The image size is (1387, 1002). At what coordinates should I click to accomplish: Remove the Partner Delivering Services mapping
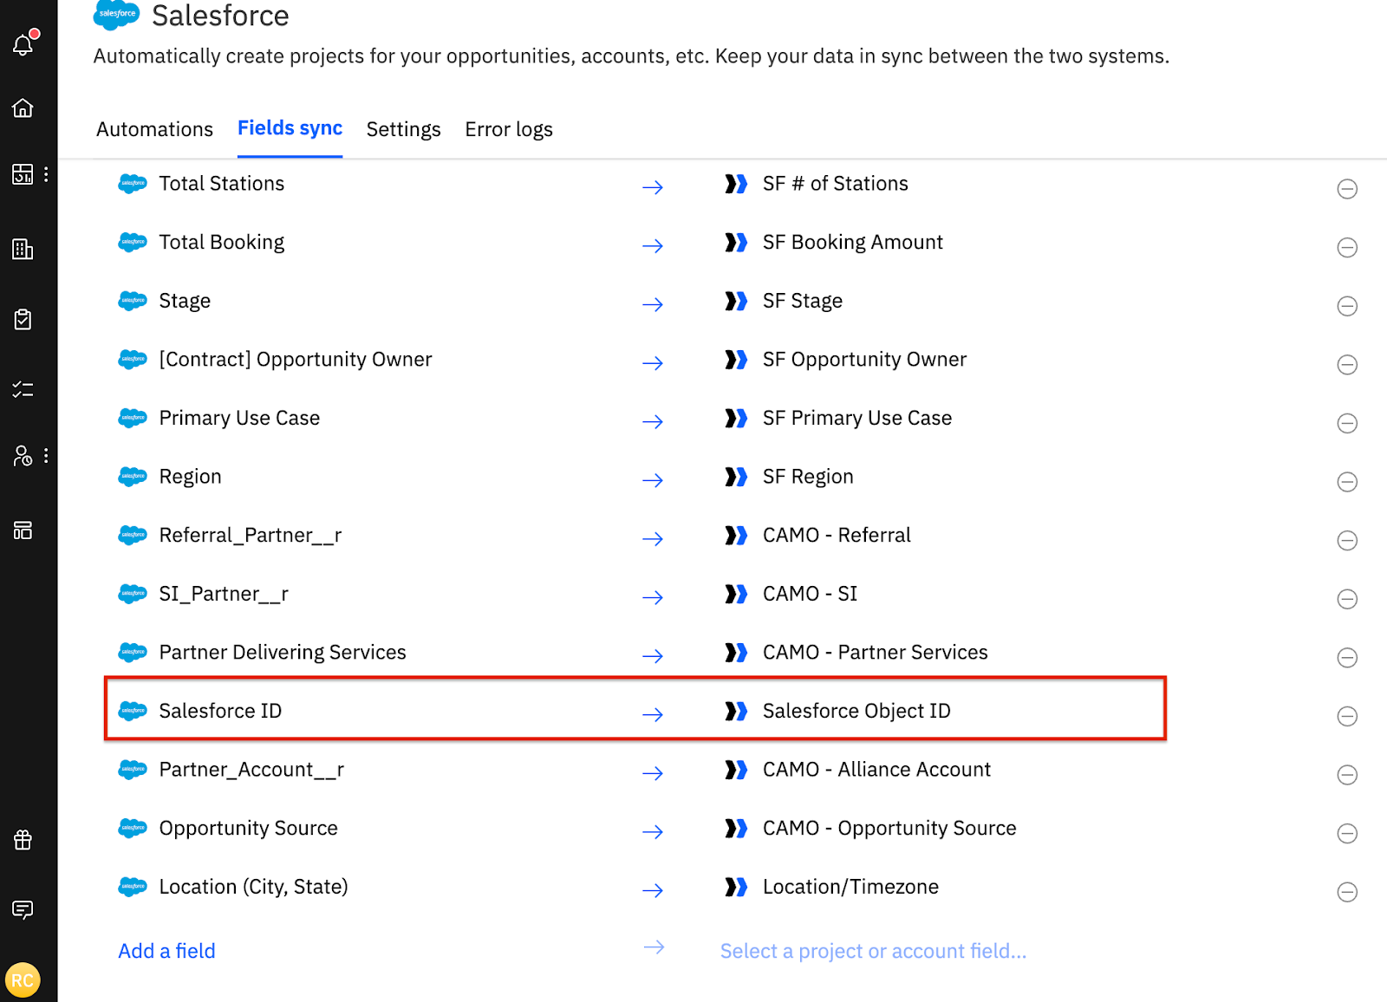1347,658
